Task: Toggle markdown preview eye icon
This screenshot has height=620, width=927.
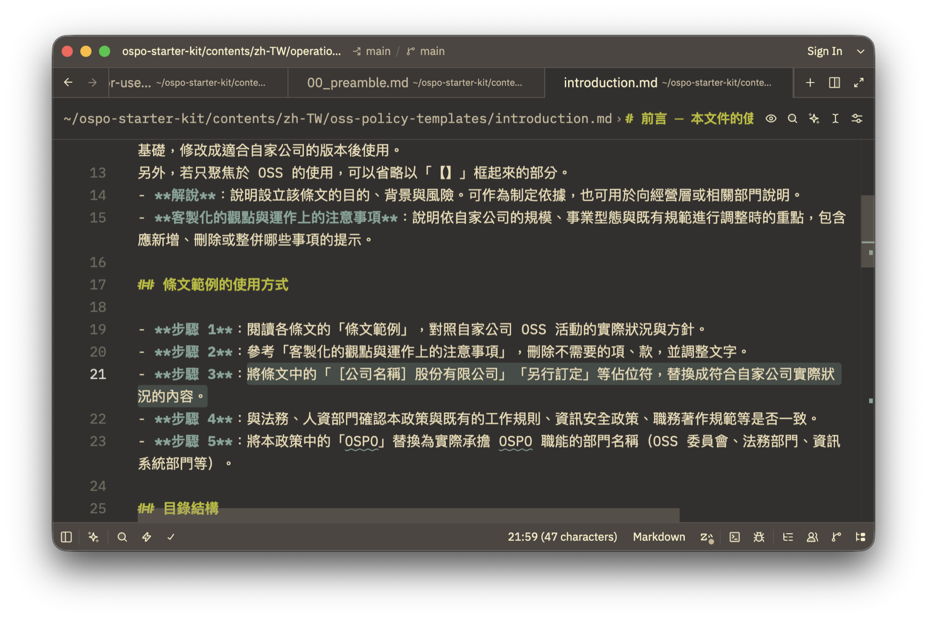Action: [770, 118]
